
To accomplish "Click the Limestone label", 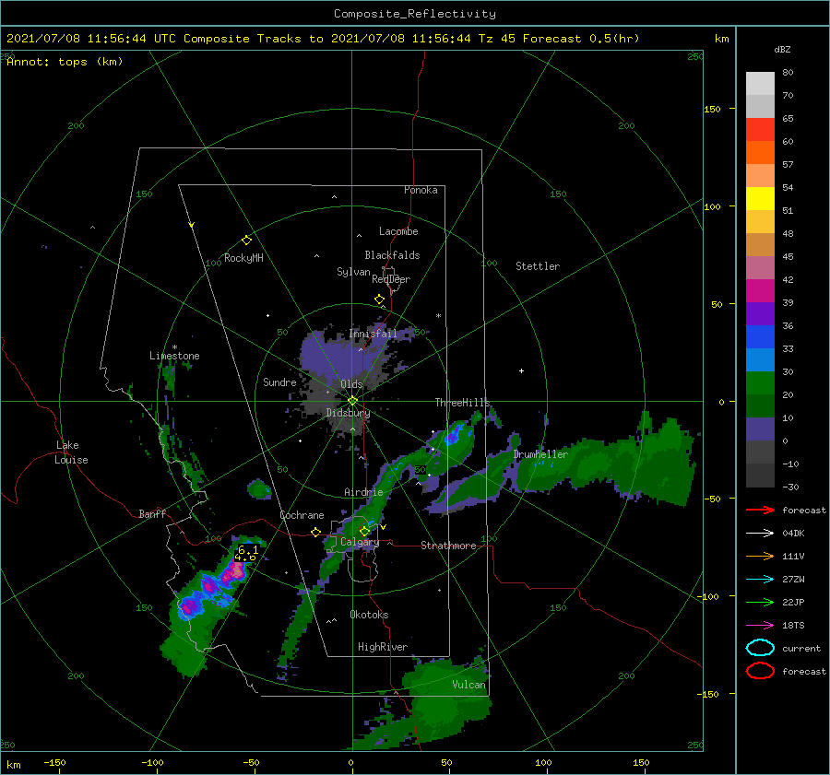I will (174, 356).
